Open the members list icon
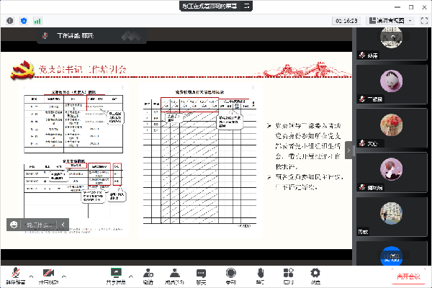Screen dimensions: 432x288 pos(174,273)
